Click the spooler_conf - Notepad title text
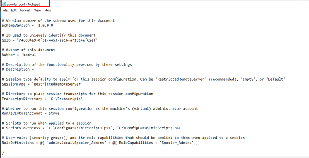Viewport: 309px width, 158px height. tap(24, 4)
